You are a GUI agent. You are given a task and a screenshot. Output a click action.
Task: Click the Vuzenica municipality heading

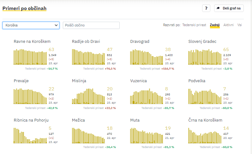138,81
